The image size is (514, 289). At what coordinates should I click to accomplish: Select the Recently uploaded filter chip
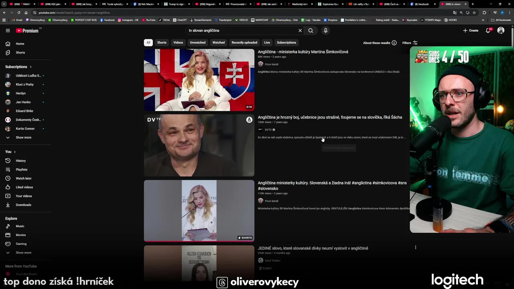click(x=245, y=43)
